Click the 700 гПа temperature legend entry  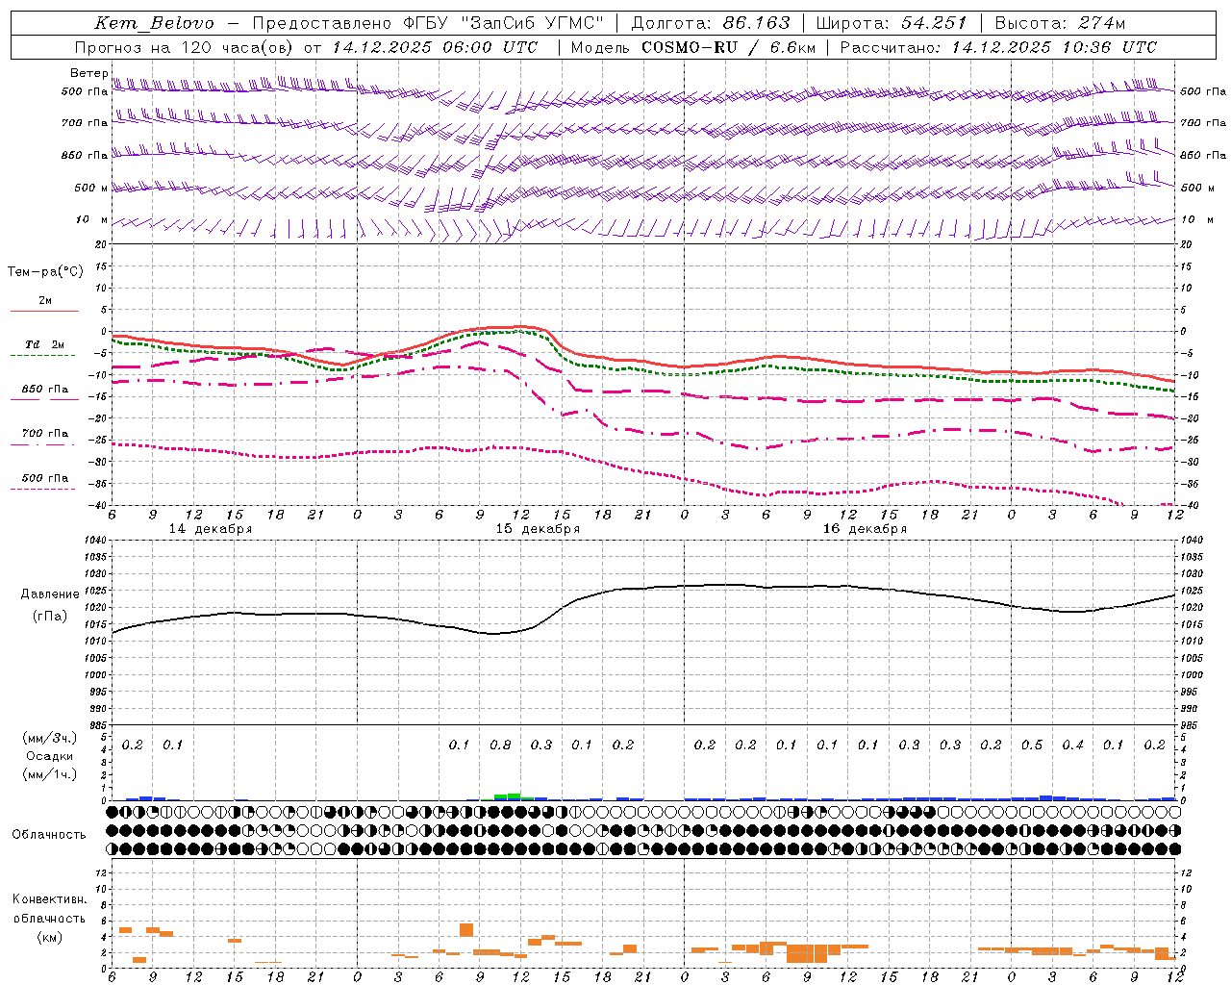click(x=45, y=434)
